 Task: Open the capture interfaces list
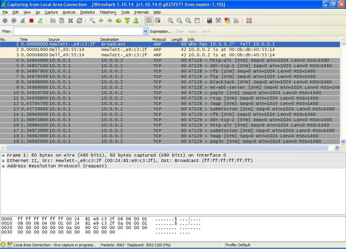[5, 21]
